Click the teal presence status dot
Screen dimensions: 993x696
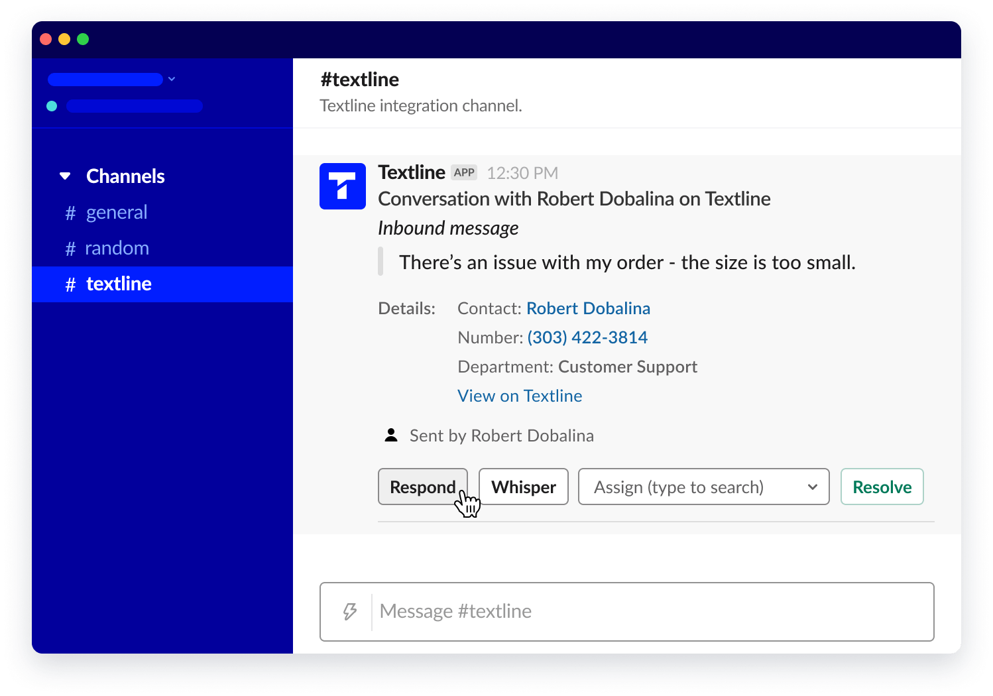(x=52, y=106)
